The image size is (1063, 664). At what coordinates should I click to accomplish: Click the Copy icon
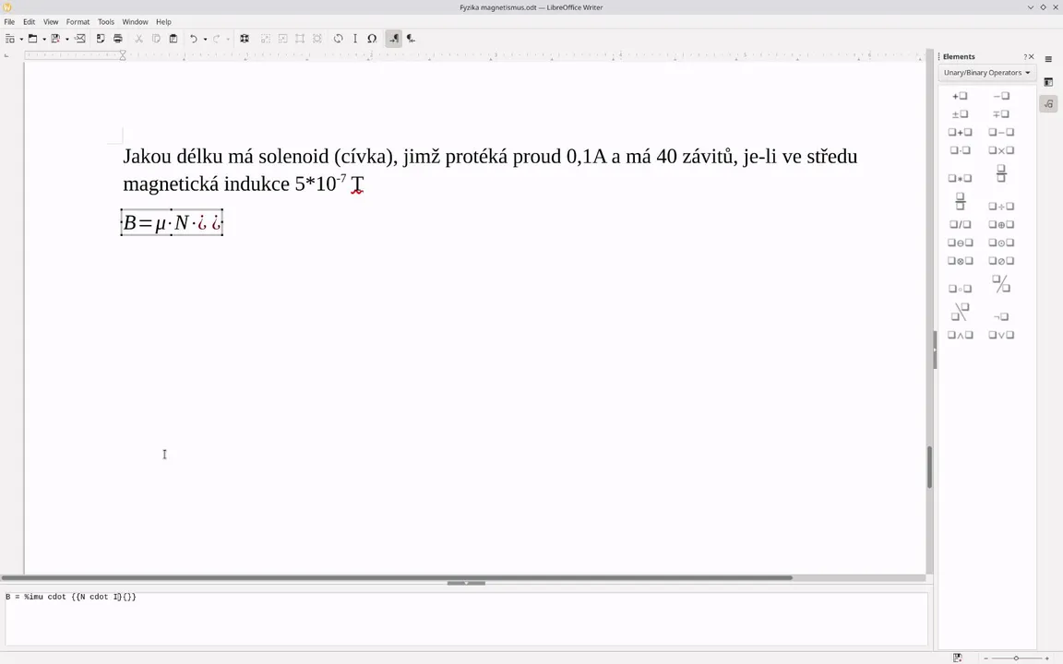coord(156,39)
